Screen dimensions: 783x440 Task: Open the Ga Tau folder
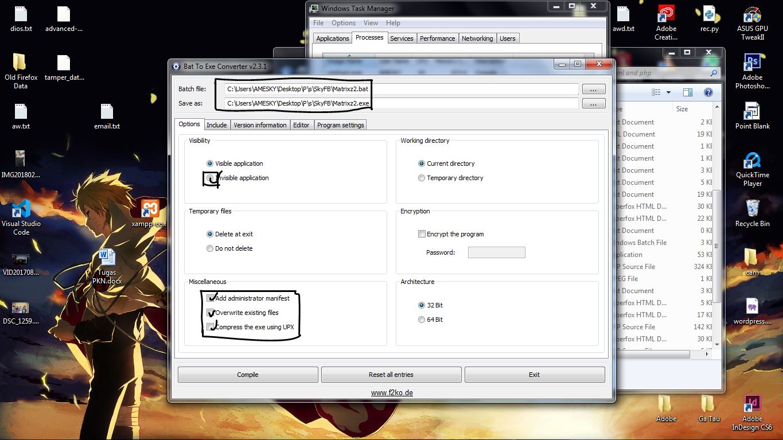pyautogui.click(x=709, y=408)
